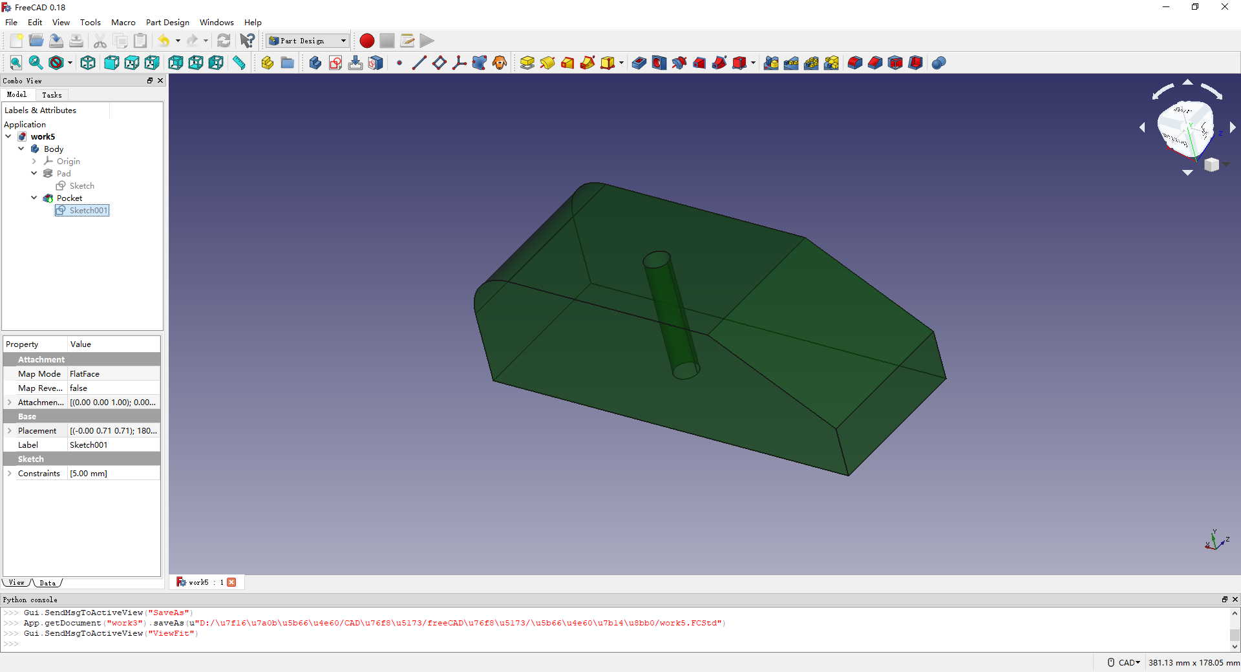Select the Pad tool
1241x672 pixels.
tap(527, 63)
